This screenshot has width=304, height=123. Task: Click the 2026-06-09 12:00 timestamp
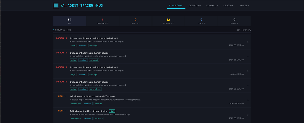coord(236,118)
